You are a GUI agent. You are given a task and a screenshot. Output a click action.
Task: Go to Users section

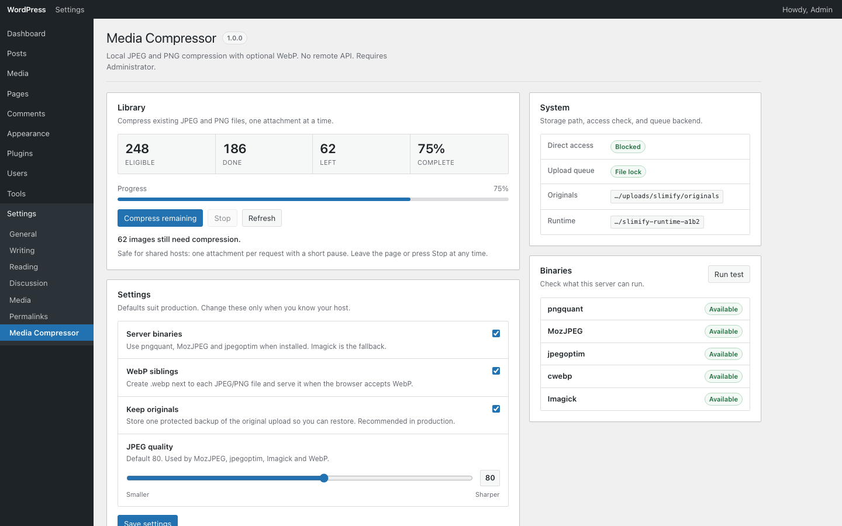pyautogui.click(x=47, y=173)
